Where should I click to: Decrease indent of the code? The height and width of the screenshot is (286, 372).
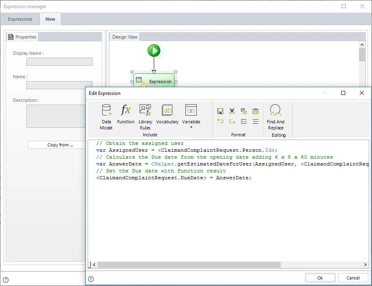[x=244, y=122]
